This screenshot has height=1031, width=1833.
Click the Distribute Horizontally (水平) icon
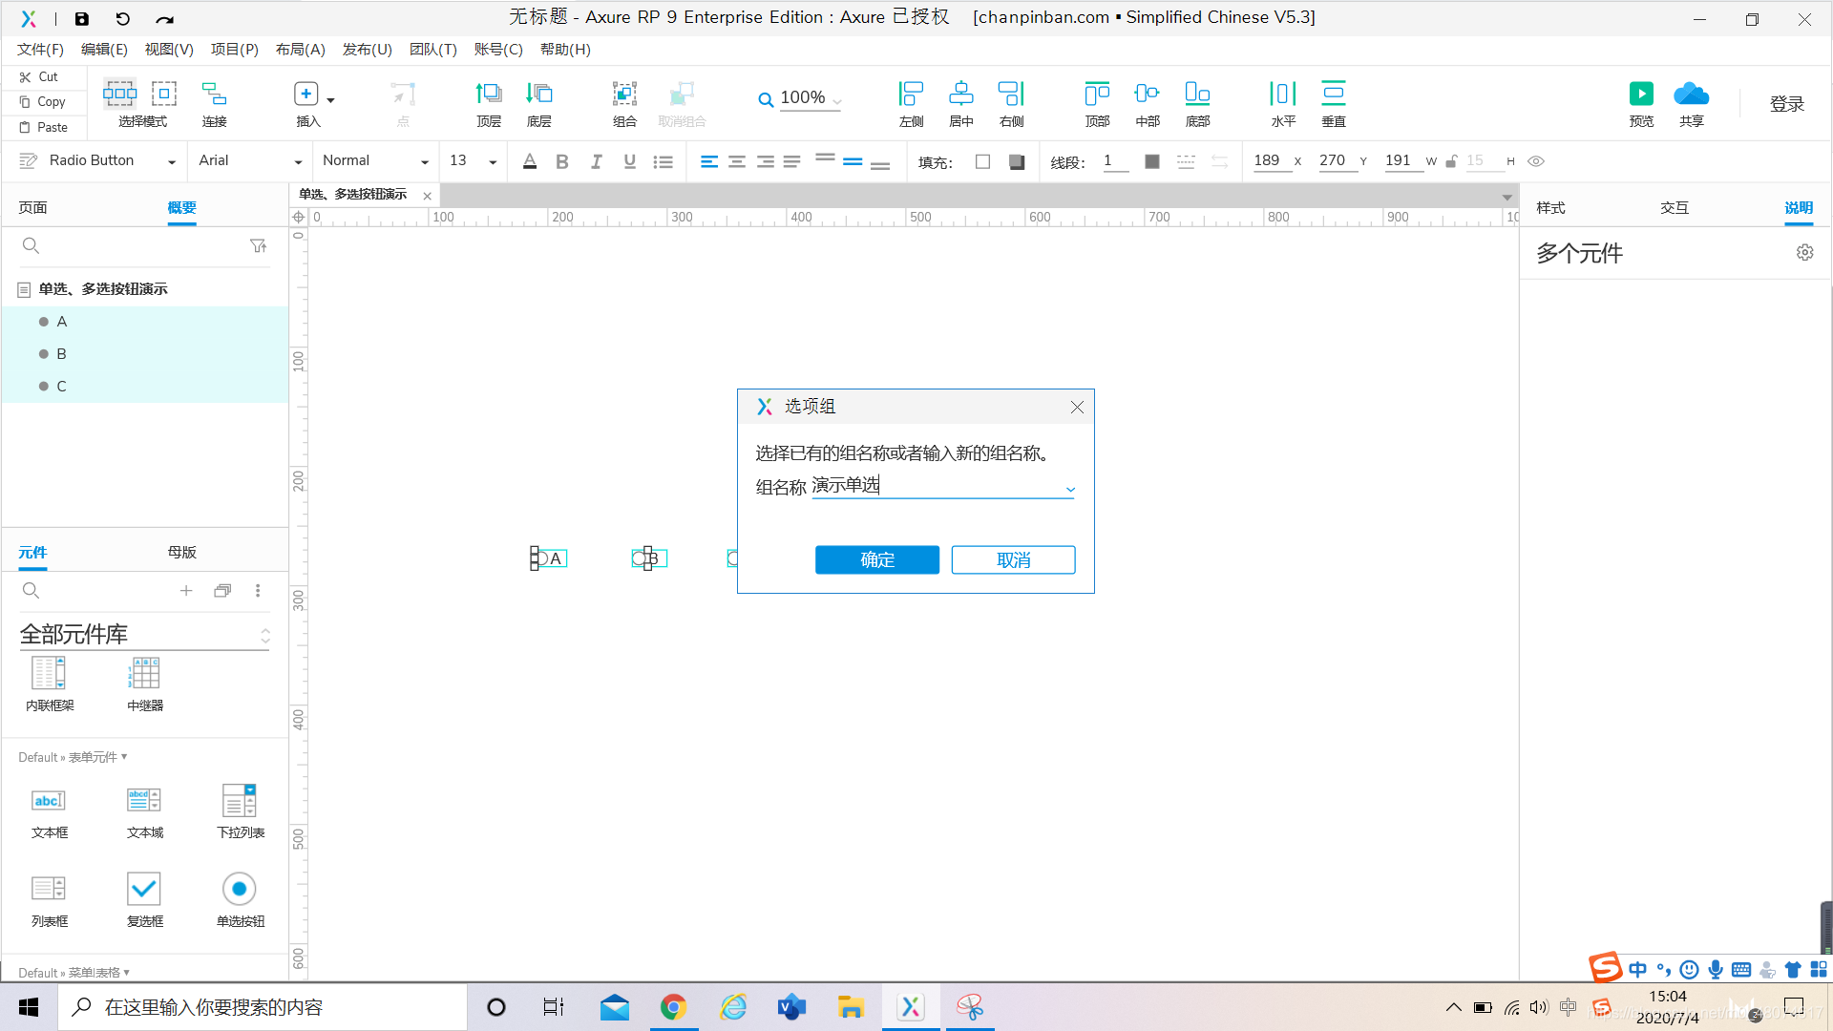(x=1283, y=95)
